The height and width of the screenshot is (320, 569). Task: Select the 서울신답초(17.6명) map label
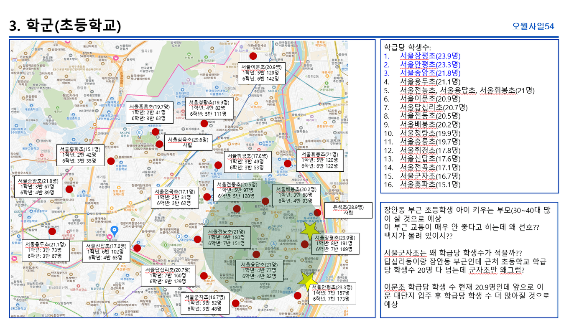106,252
